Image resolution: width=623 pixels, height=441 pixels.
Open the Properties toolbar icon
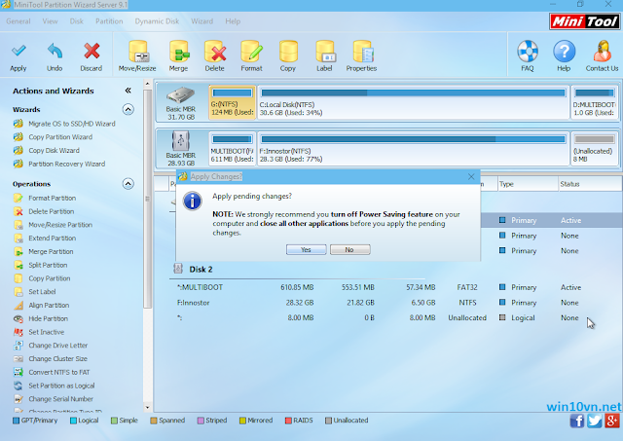pos(361,52)
